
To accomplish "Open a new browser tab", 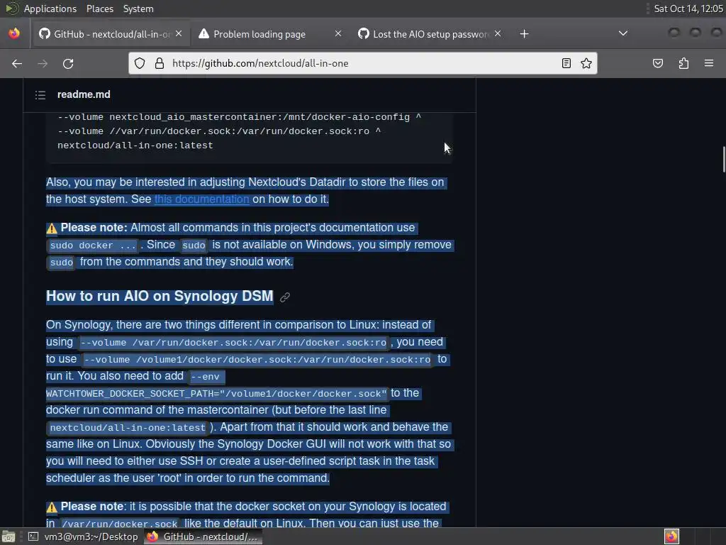I will [x=524, y=34].
